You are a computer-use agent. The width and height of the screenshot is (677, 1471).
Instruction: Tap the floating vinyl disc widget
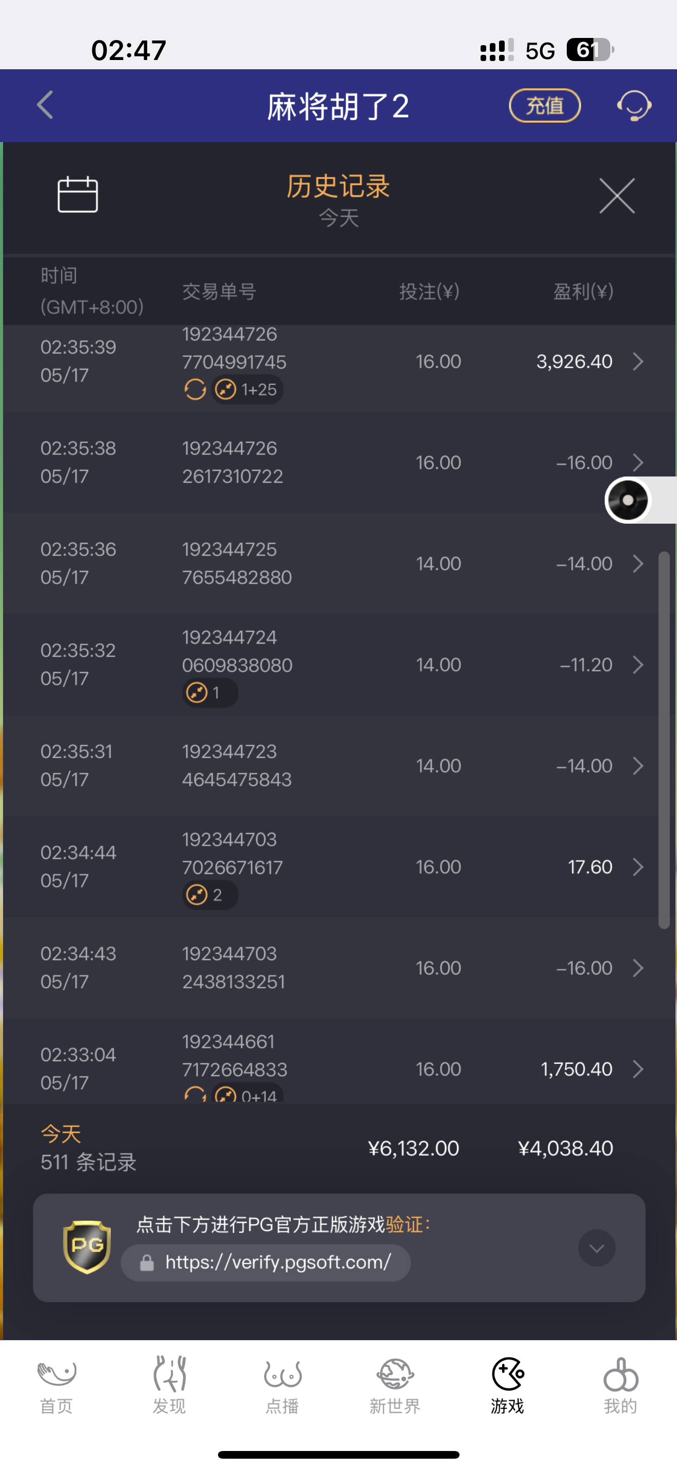pos(628,500)
